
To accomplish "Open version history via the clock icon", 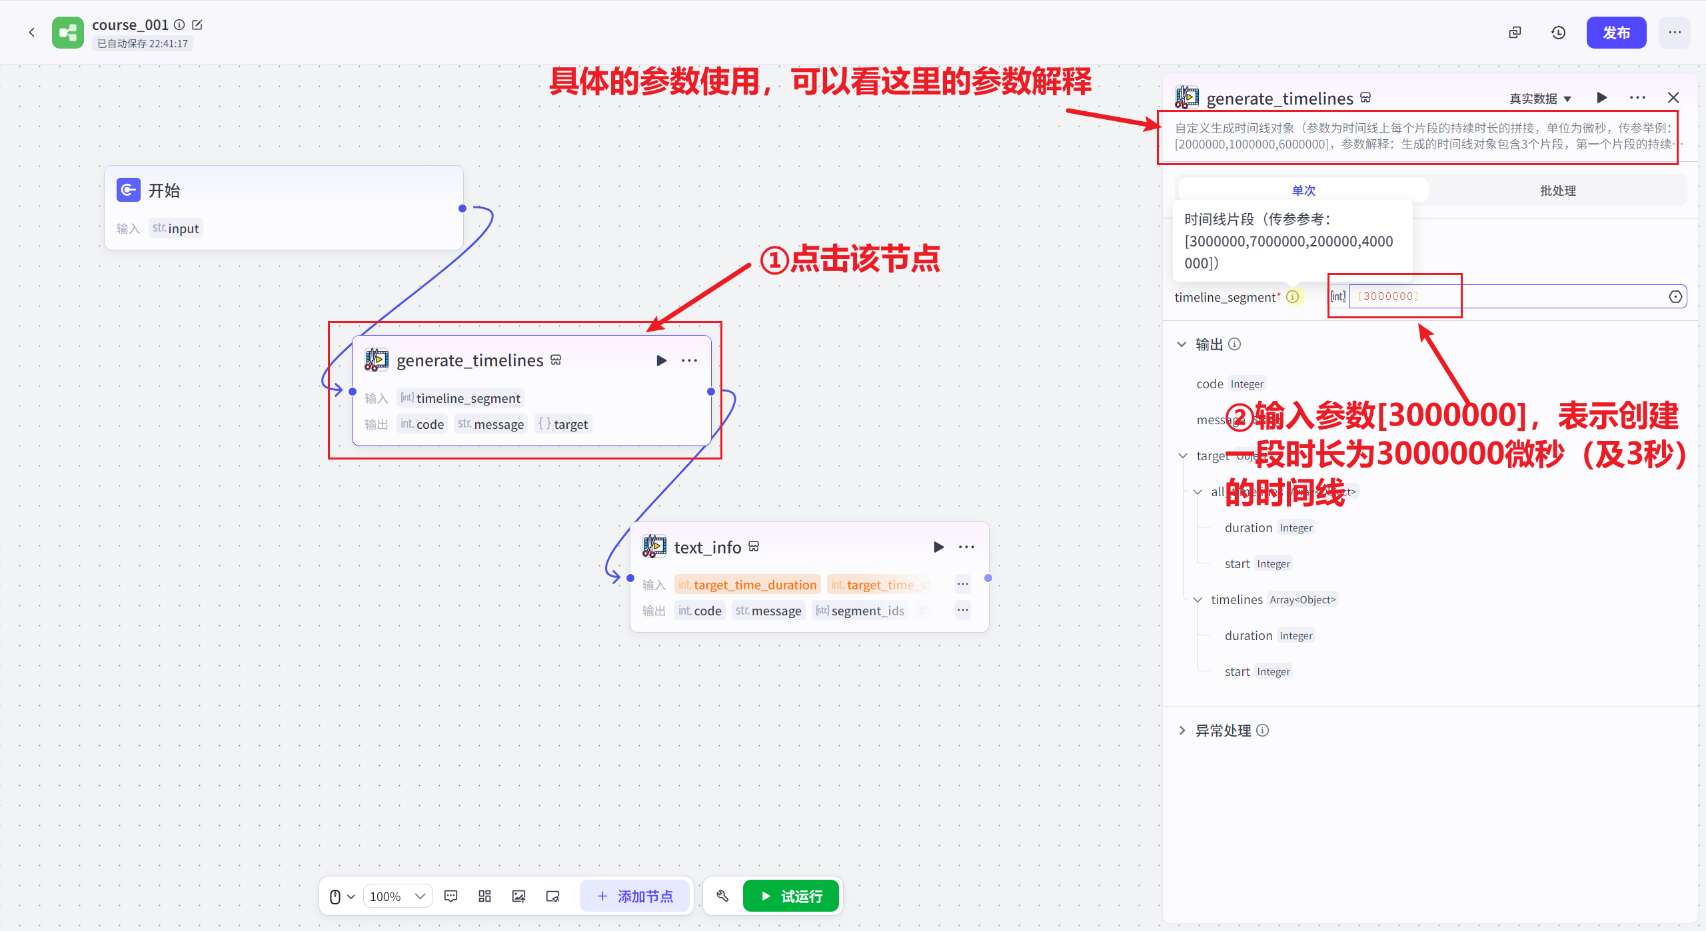I will tap(1558, 32).
